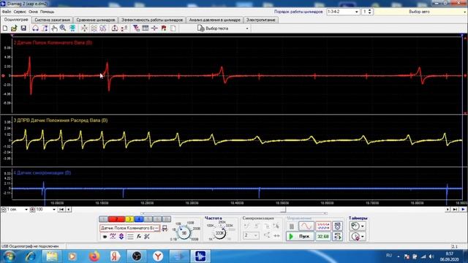468x263 pixels.
Task: Click the blue up-down arrows channel icon
Action: click(121, 237)
